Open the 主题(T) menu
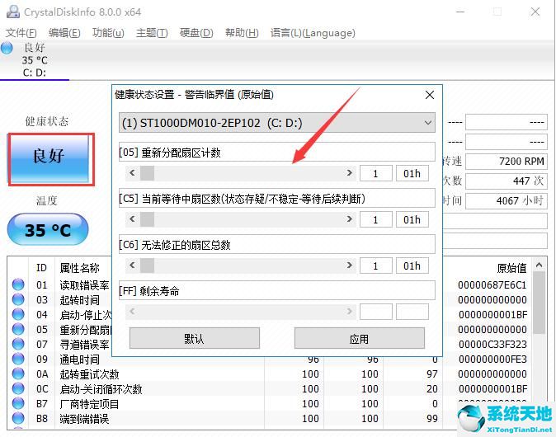The image size is (556, 437). coord(152,33)
